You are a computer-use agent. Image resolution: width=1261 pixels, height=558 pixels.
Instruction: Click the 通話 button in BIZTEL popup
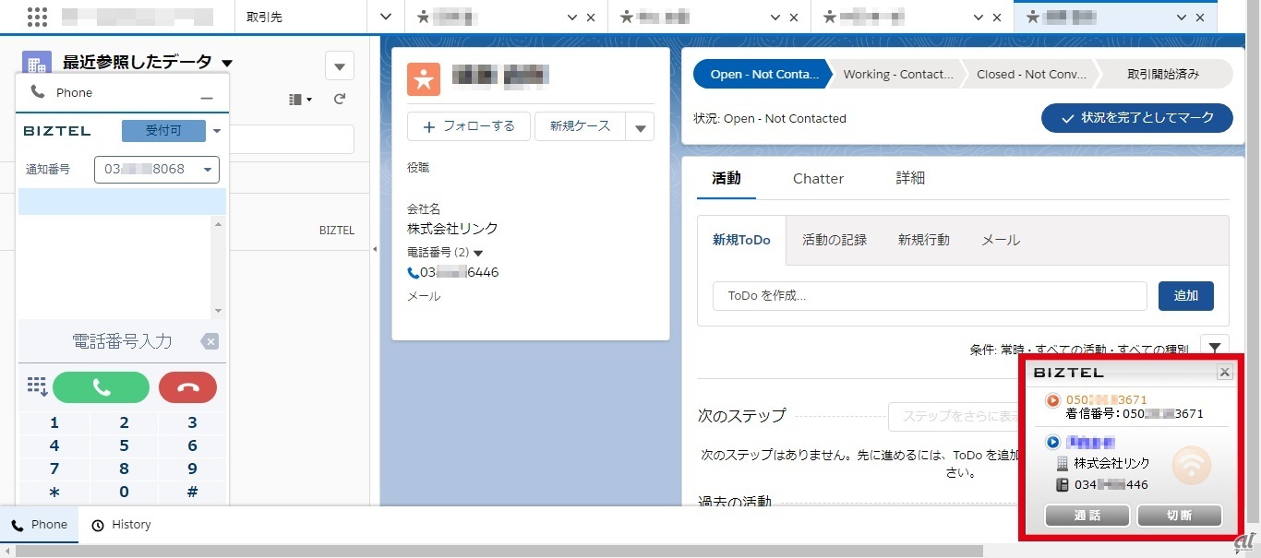pos(1087,516)
